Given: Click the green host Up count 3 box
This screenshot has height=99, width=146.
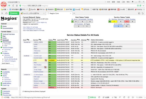Looking at the screenshot, I should tap(72, 22).
